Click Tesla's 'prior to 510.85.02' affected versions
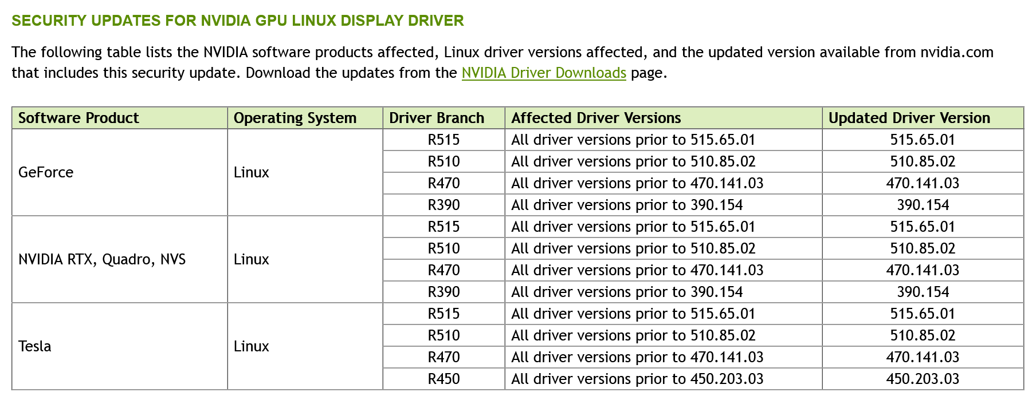 [664, 335]
